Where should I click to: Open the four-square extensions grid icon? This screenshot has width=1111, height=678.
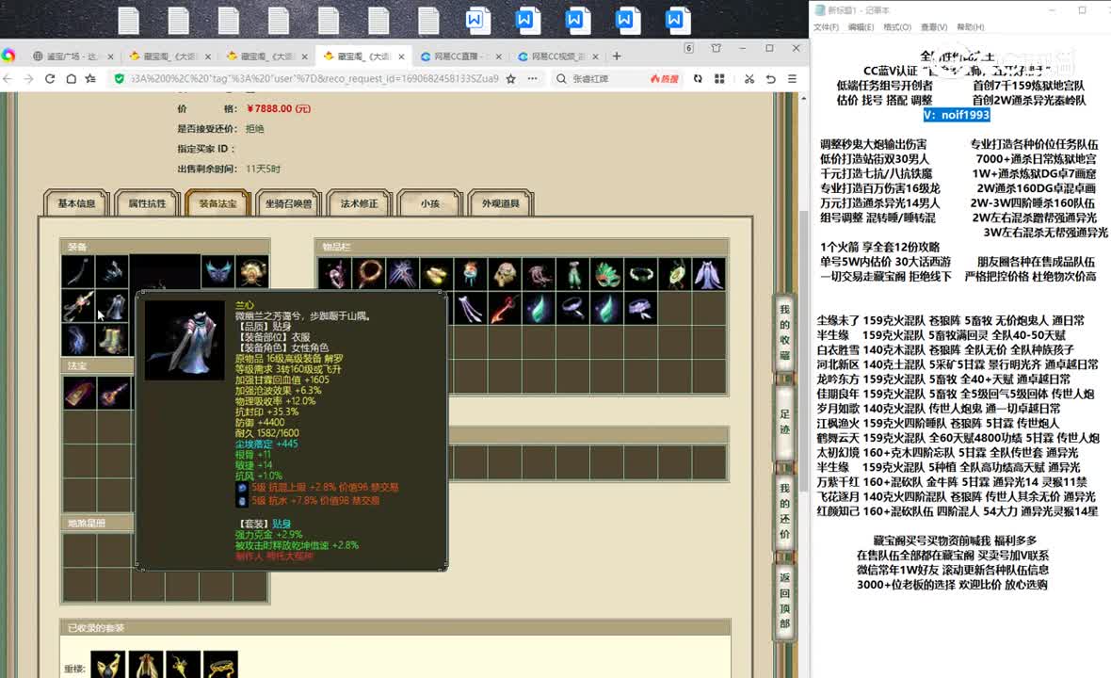(x=719, y=79)
